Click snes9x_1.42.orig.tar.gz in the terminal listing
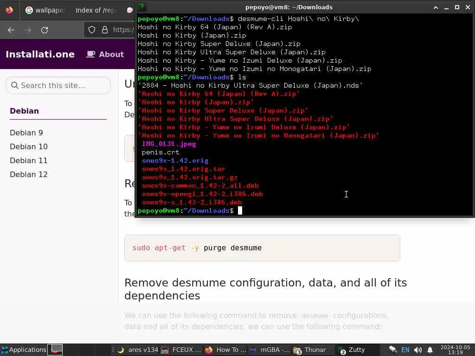 tap(190, 178)
